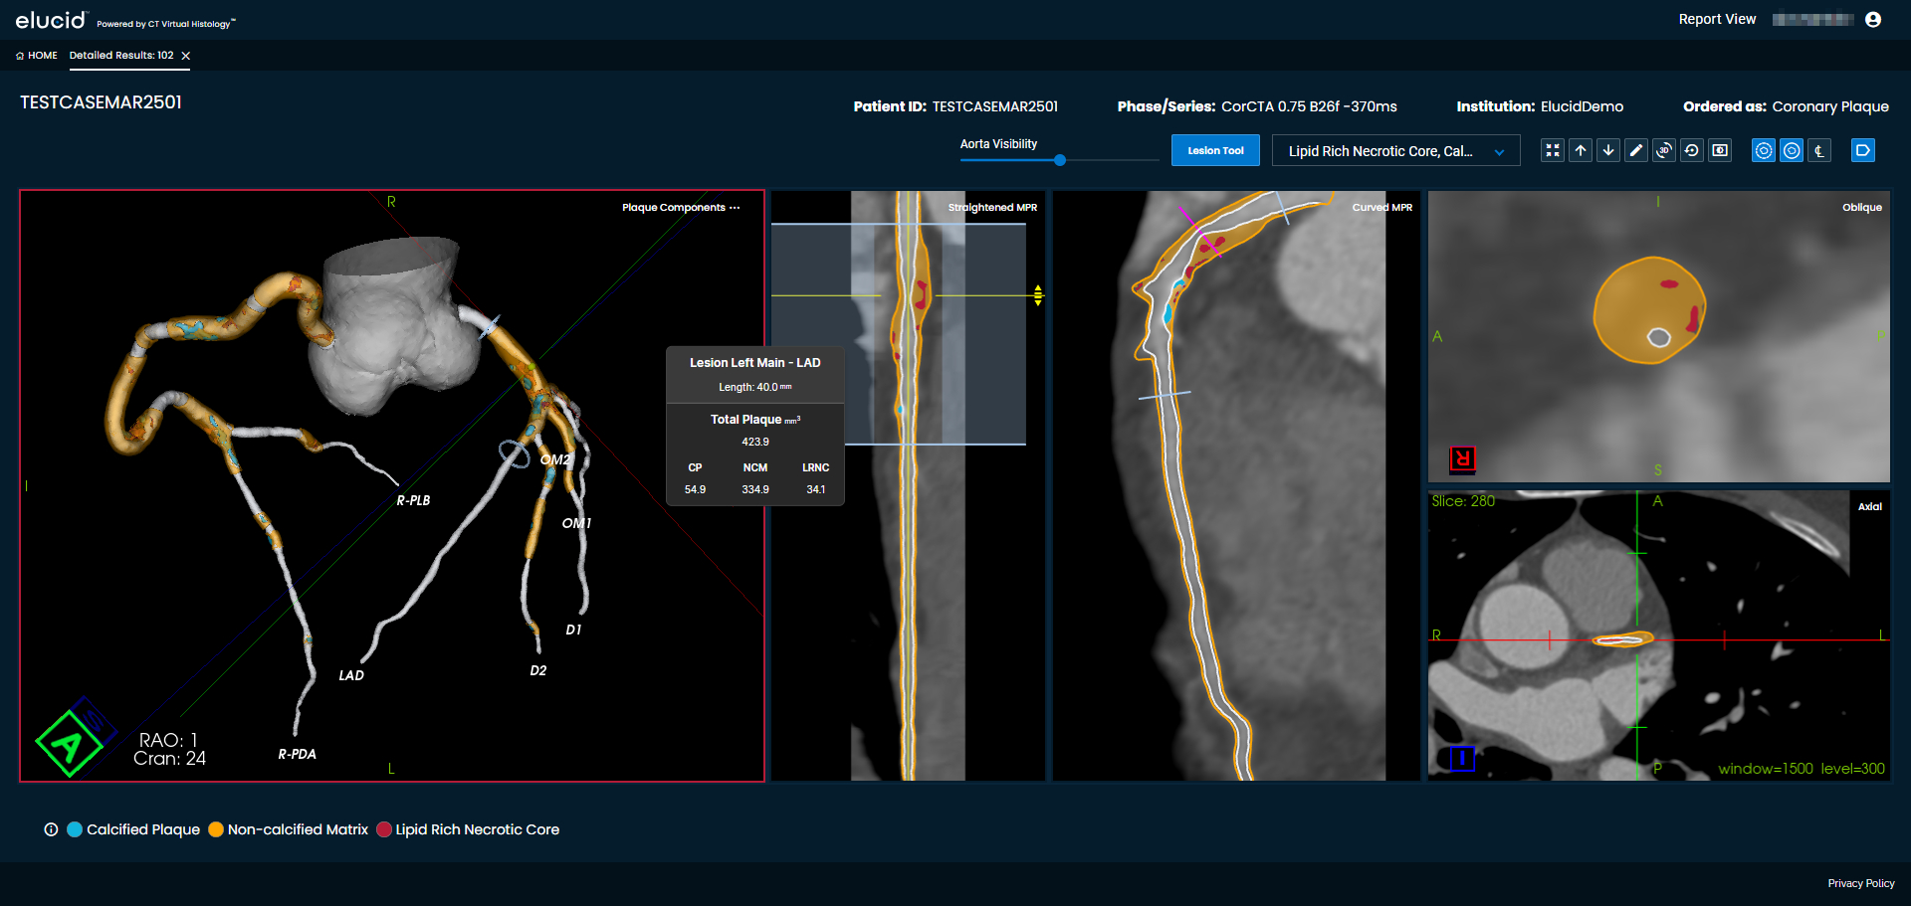Open the Lipid Rich Necrotic Core dropdown
Screen dimensions: 1911x906
pos(1395,151)
